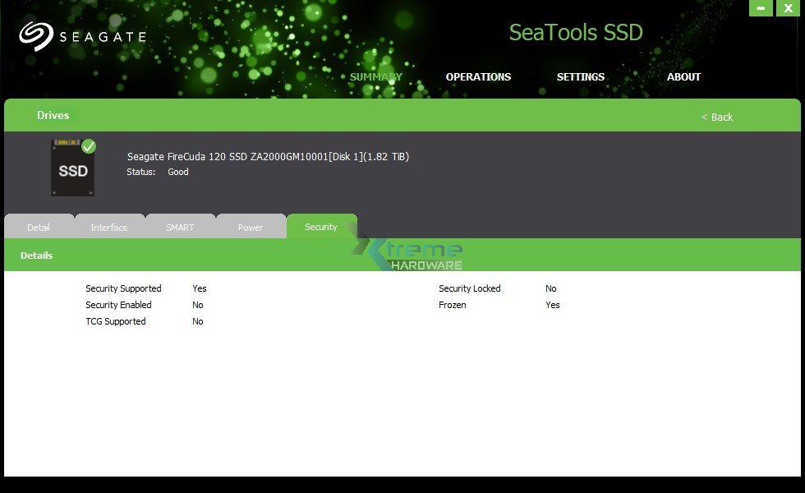
Task: Select the Security tab
Action: pos(321,227)
